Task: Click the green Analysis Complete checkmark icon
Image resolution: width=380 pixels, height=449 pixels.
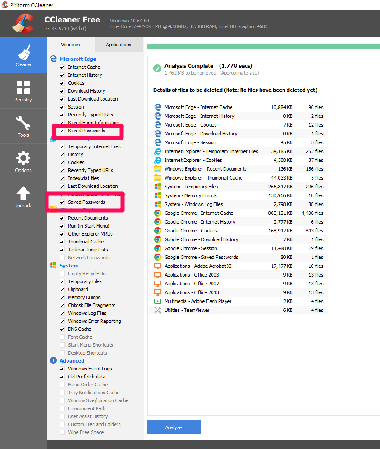Action: point(157,68)
